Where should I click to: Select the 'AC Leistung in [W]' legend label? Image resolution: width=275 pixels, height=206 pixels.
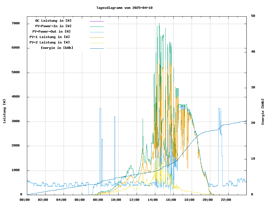click(53, 21)
